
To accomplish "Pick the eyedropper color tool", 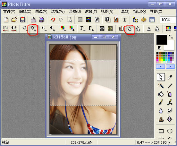I will coord(170,77).
